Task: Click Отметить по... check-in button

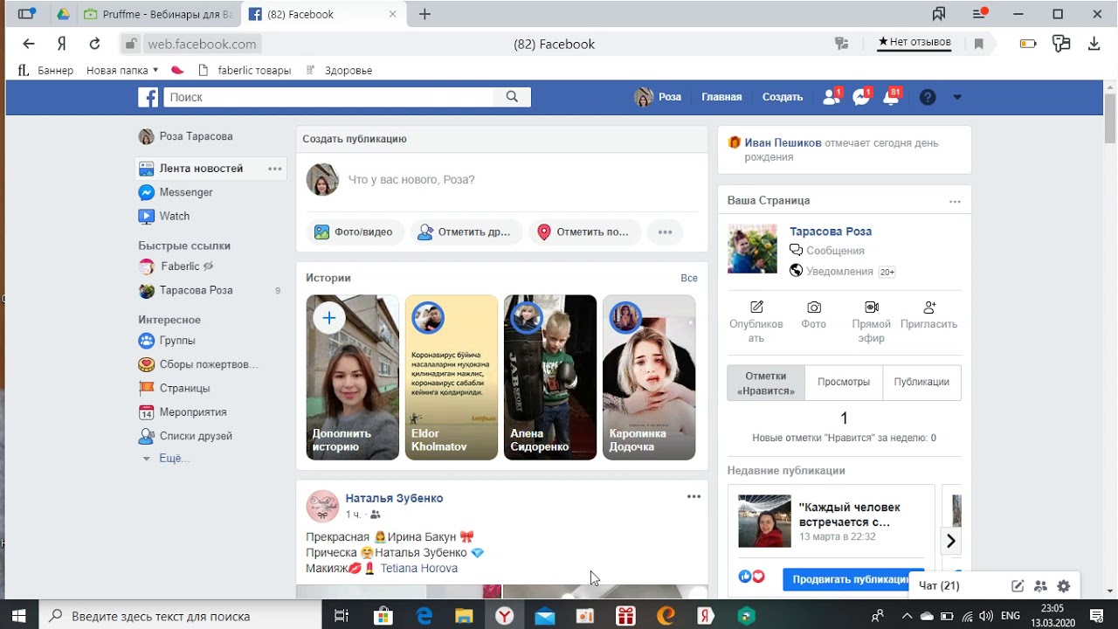Action: (x=585, y=232)
